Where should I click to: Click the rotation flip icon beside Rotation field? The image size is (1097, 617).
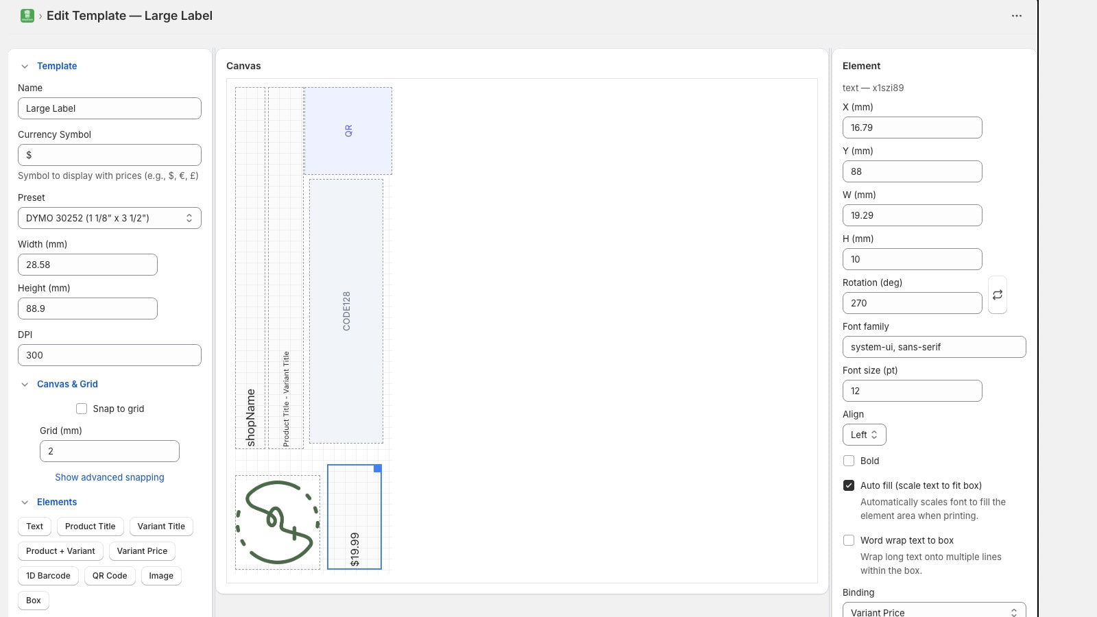click(998, 295)
